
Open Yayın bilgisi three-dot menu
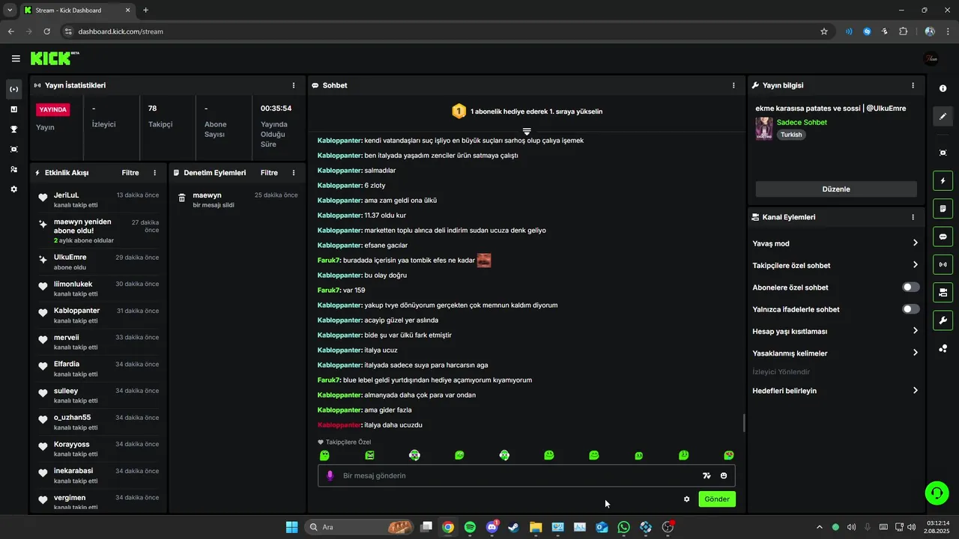[913, 85]
